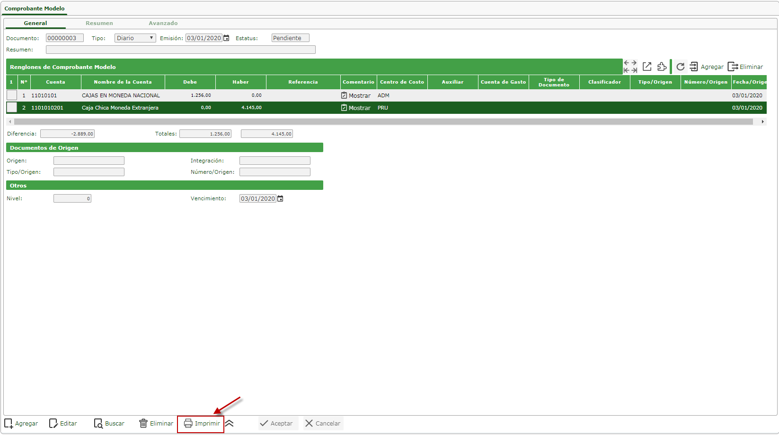Screen dimensions: 779x435
Task: Click Agregar in the renglones toolbar
Action: click(707, 67)
